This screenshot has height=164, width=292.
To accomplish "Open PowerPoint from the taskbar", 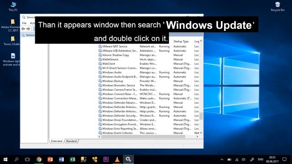I will pyautogui.click(x=50, y=159).
